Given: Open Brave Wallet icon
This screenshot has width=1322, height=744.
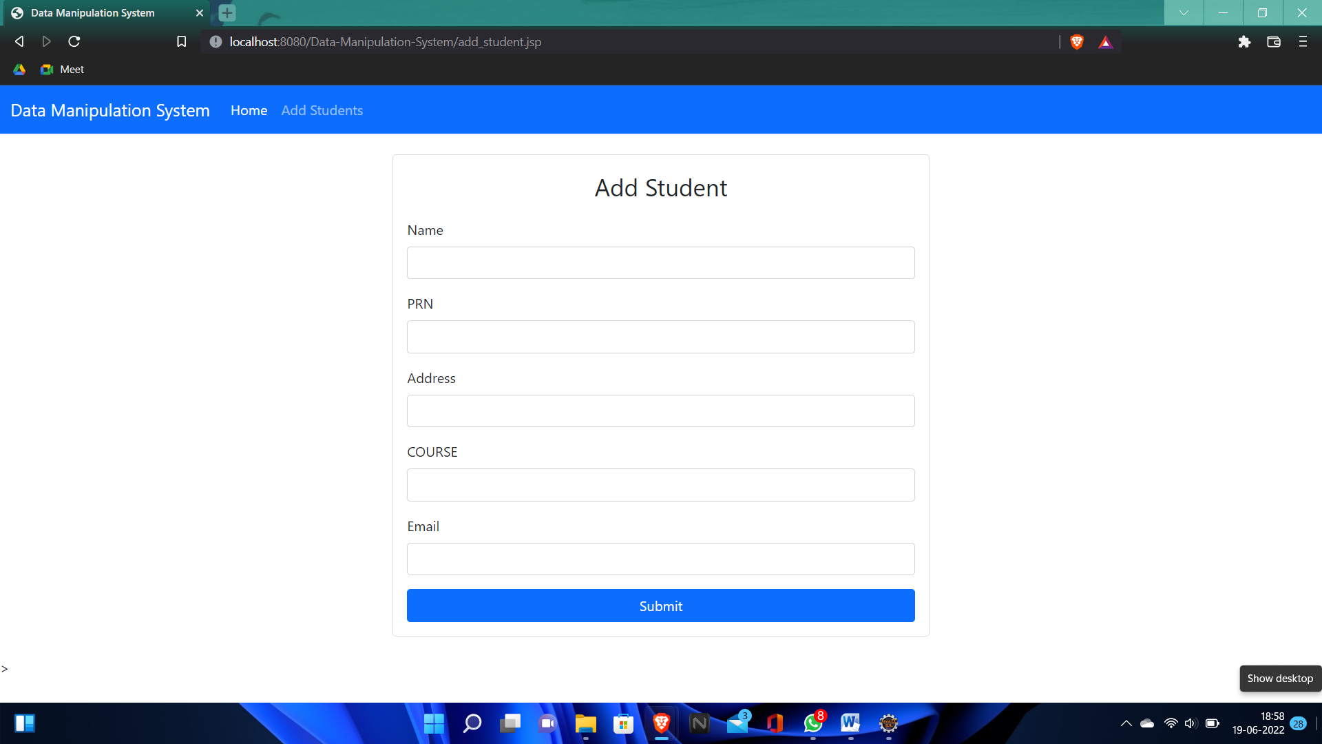Looking at the screenshot, I should [x=1274, y=42].
